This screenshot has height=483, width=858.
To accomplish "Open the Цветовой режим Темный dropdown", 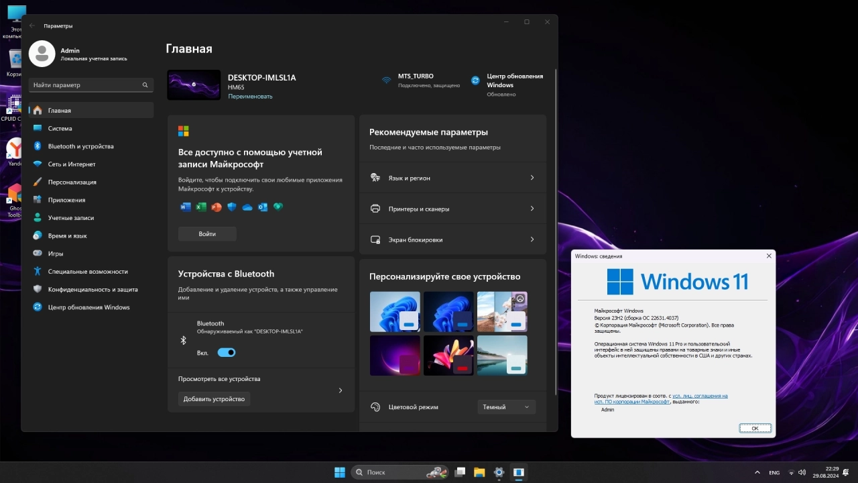I will pos(506,407).
